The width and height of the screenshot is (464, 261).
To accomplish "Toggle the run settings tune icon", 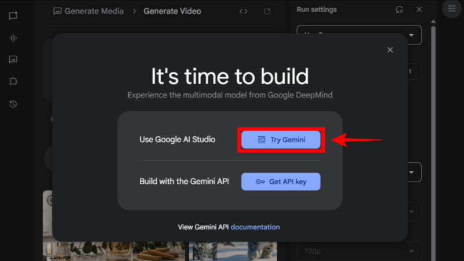I will coord(452,9).
